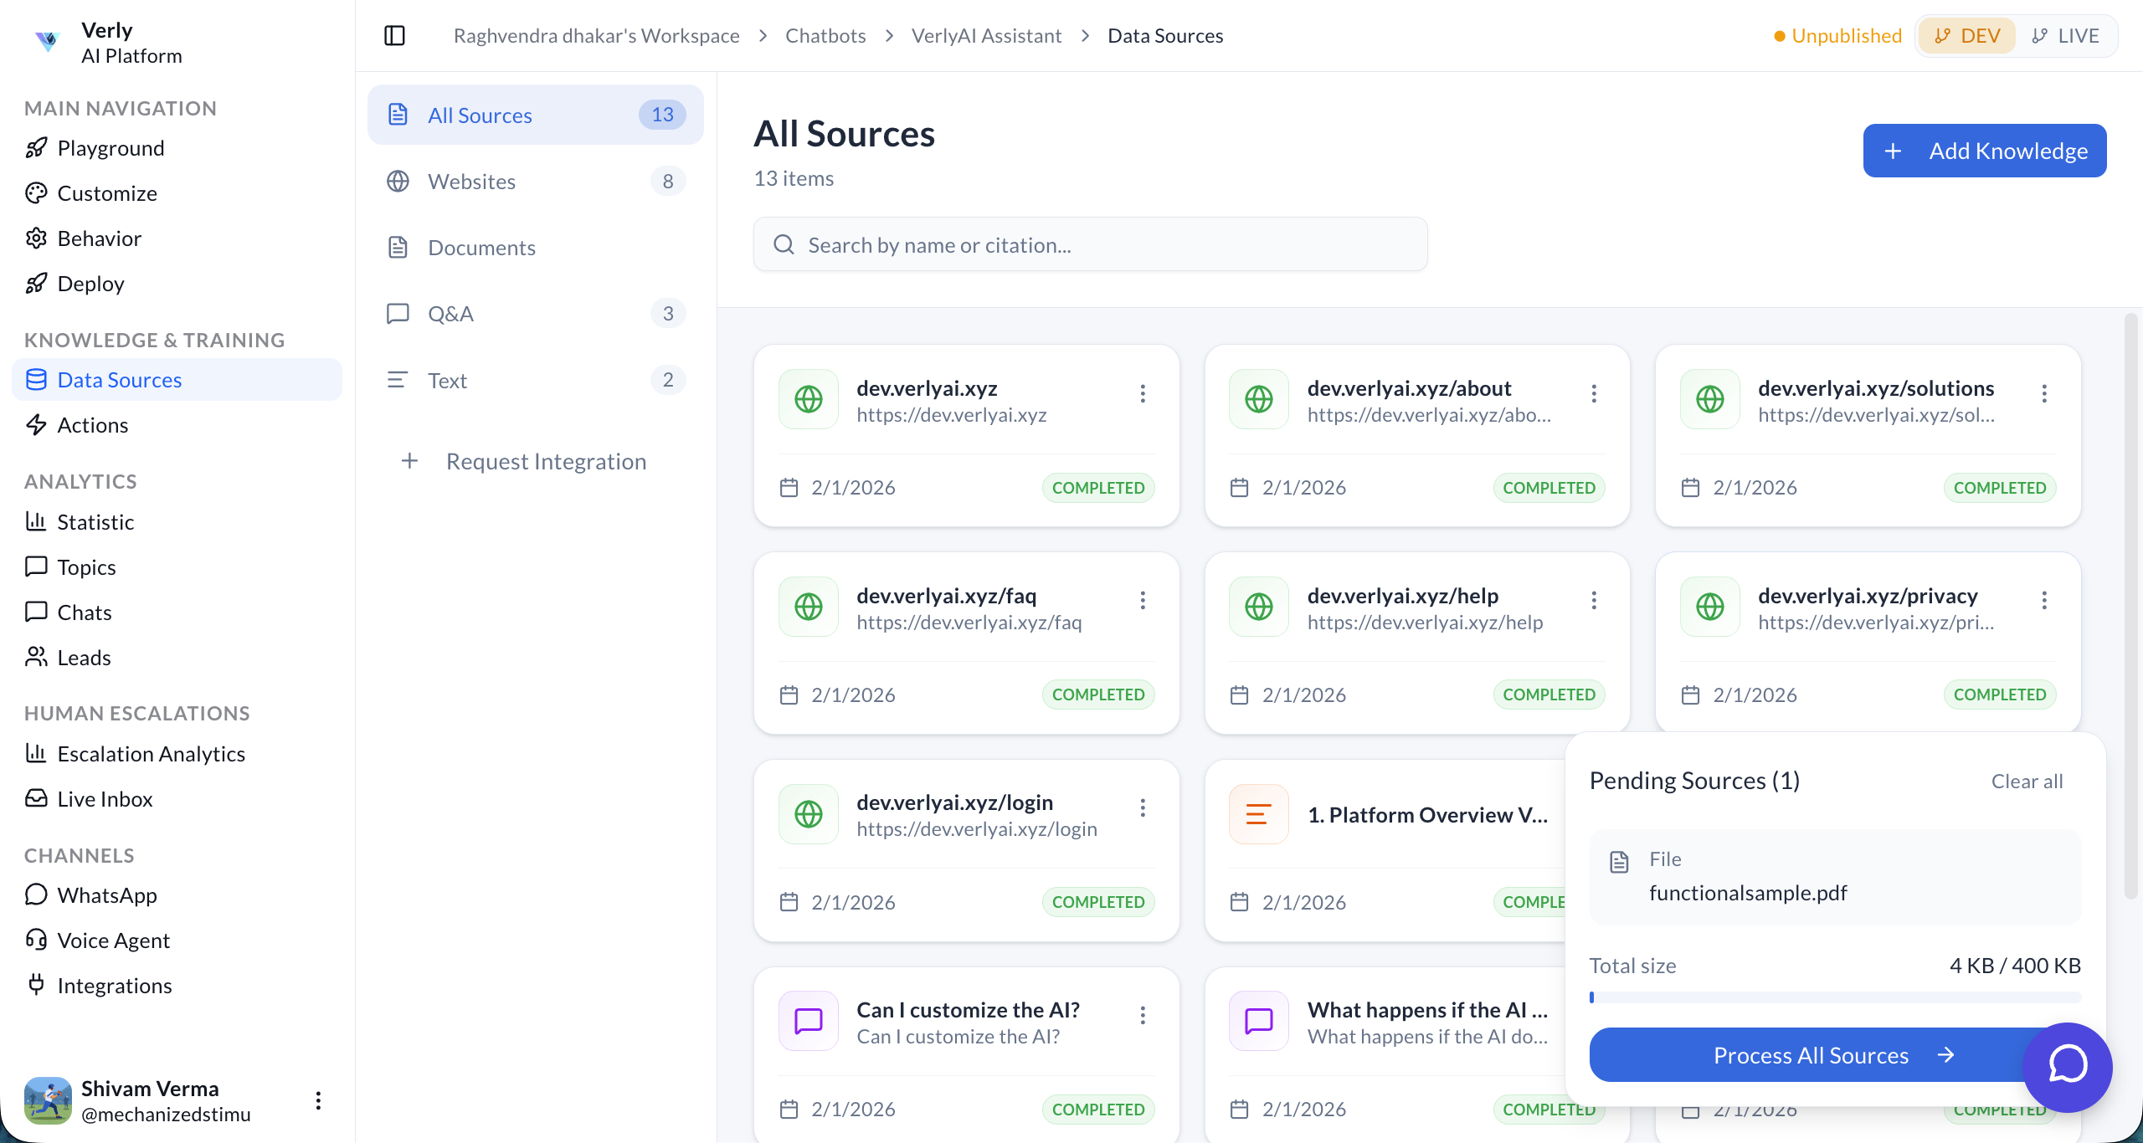The height and width of the screenshot is (1143, 2143).
Task: Switch environment to DEV
Action: pyautogui.click(x=1967, y=36)
